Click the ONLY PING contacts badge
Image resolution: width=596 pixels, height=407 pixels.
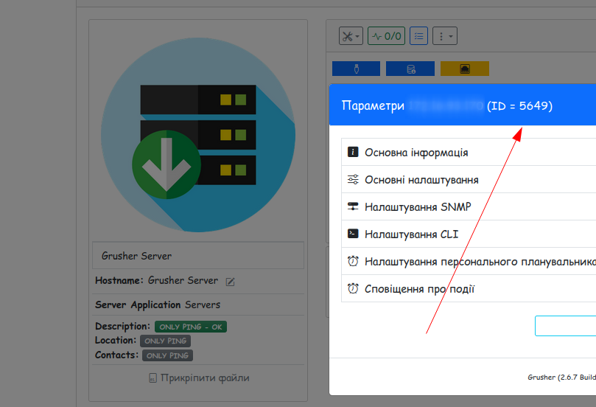pos(167,355)
